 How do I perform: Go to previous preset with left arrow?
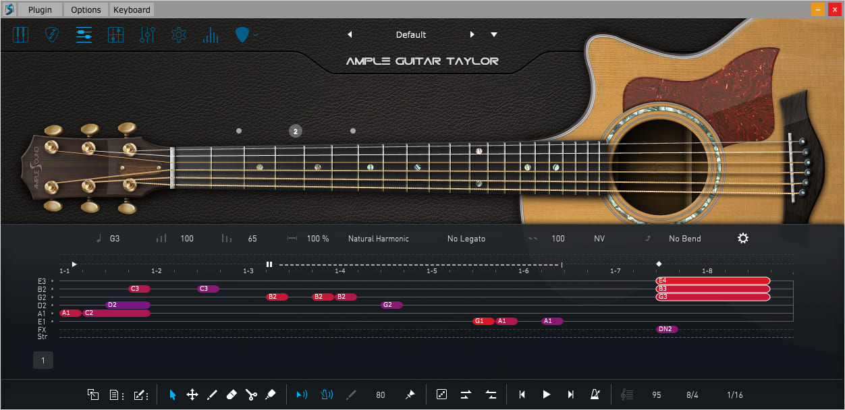pyautogui.click(x=350, y=34)
